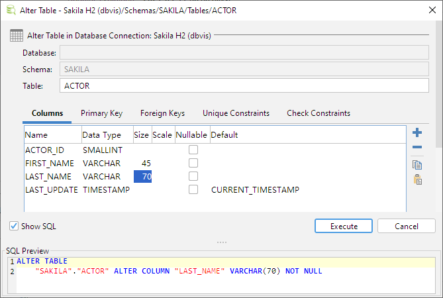Close the Alter Table dialog
The width and height of the screenshot is (443, 298).
tap(427, 10)
